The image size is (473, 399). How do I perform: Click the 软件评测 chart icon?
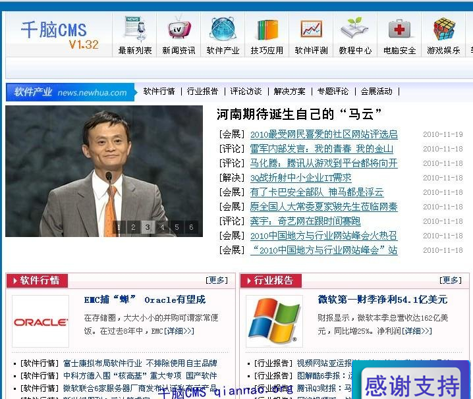(x=312, y=29)
